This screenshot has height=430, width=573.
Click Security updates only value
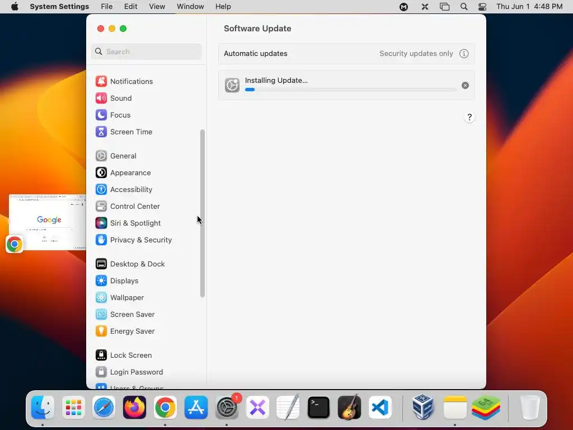click(416, 53)
